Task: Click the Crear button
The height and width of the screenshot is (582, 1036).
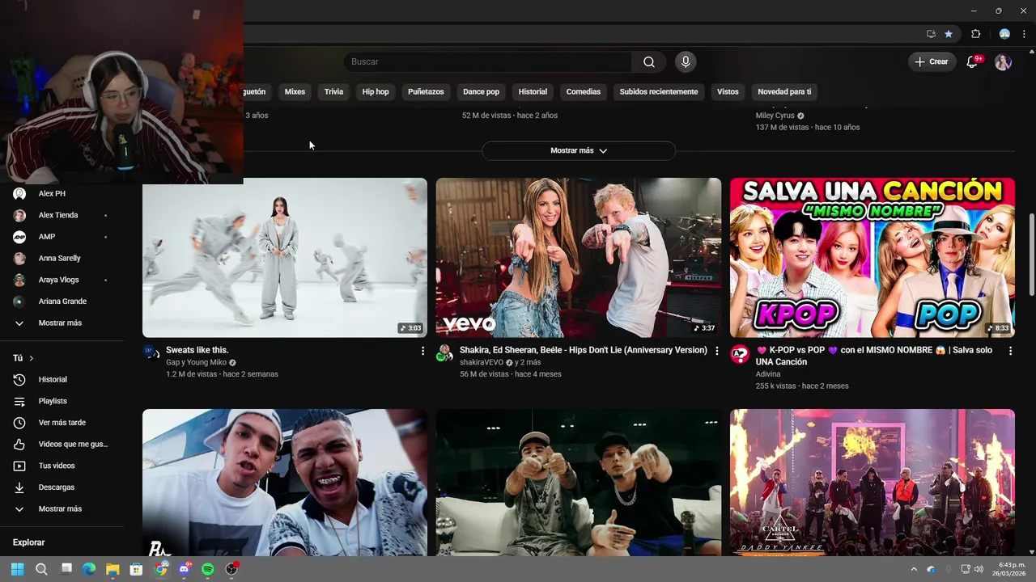Action: 932,61
